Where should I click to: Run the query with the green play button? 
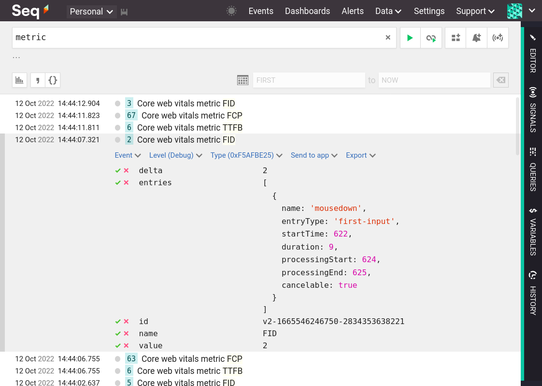tap(410, 38)
